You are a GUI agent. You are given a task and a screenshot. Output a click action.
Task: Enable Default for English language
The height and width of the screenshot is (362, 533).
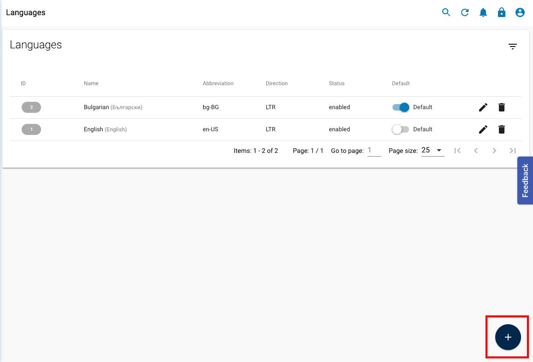click(x=400, y=129)
